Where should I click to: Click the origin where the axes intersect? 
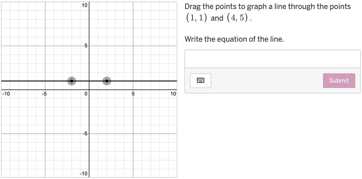[x=89, y=90]
